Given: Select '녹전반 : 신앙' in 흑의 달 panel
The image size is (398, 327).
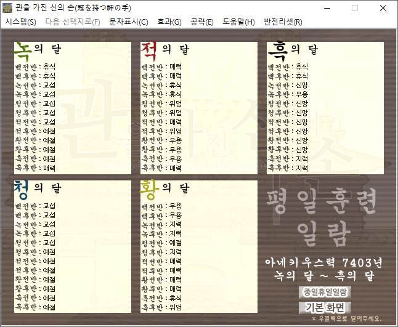Looking at the screenshot, I should coord(288,86).
